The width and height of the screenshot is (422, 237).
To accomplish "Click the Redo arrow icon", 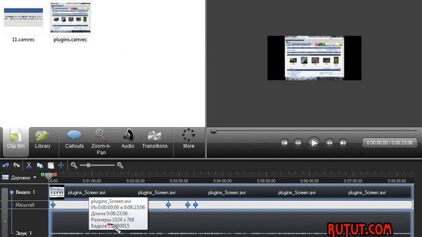I will pyautogui.click(x=16, y=165).
